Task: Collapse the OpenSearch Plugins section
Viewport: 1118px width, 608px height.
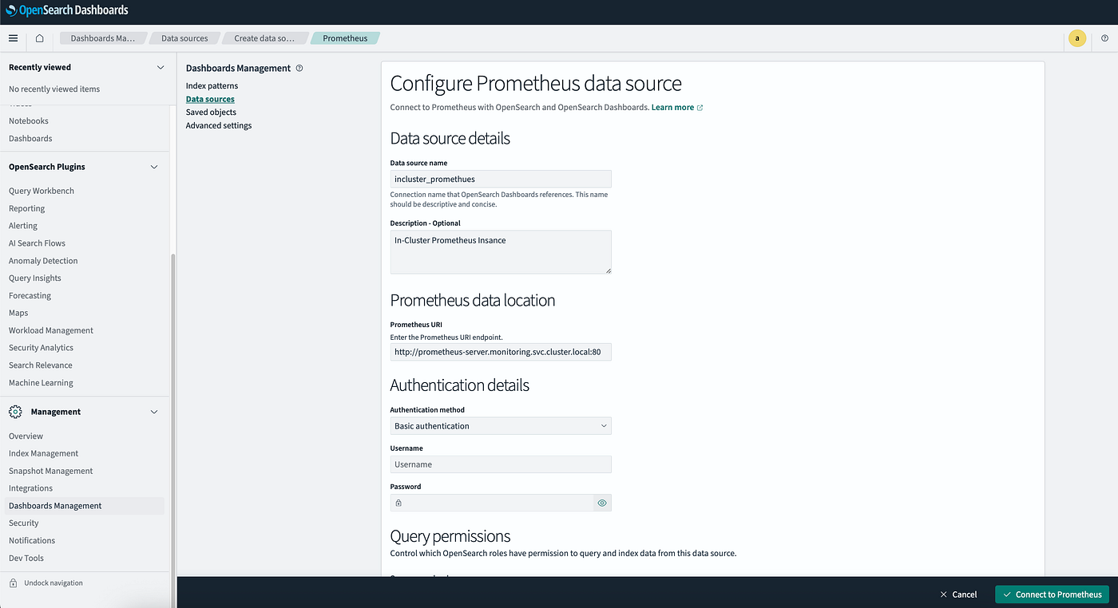Action: pos(154,167)
